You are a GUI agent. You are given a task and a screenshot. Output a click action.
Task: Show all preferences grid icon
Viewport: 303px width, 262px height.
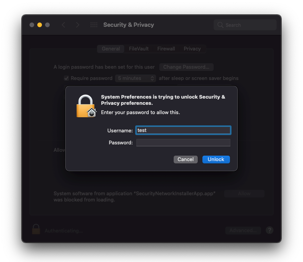(x=94, y=25)
